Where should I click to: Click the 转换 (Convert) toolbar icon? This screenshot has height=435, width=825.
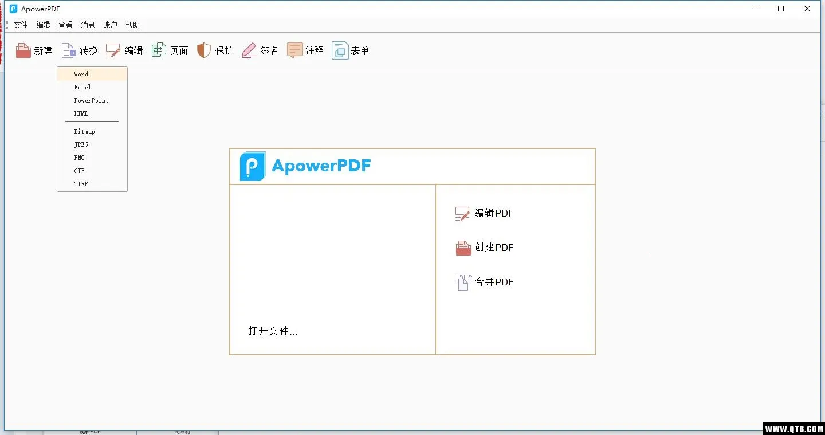[x=79, y=50]
